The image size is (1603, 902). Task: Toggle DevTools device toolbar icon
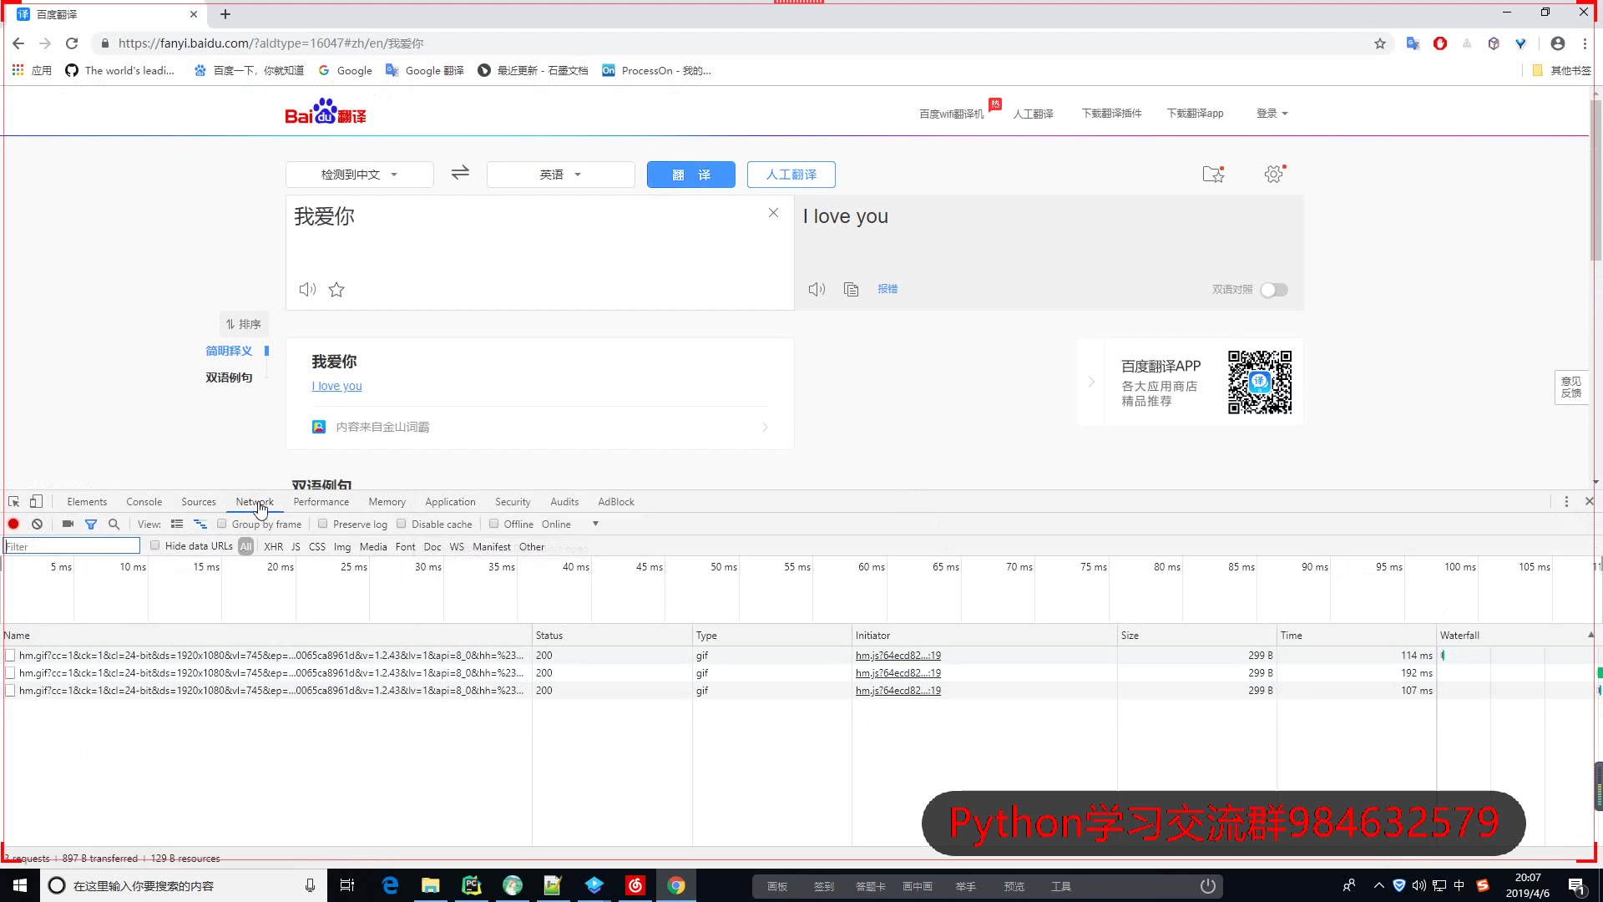[36, 501]
